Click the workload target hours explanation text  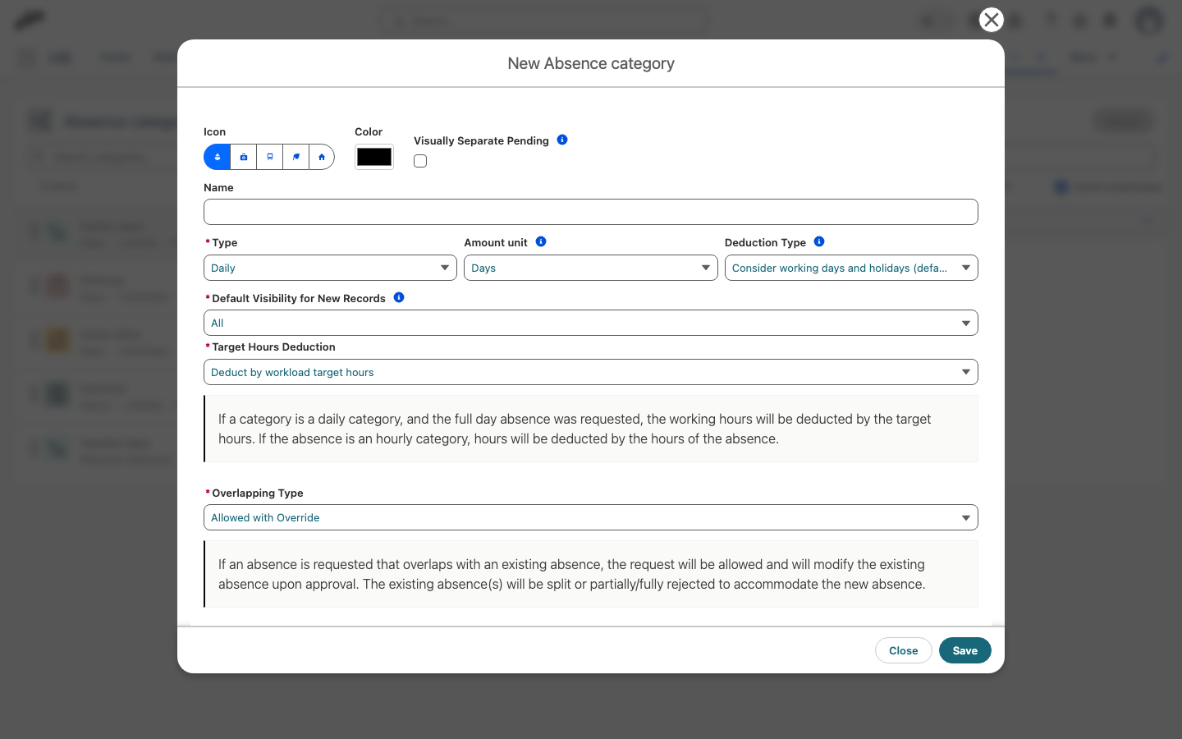(x=575, y=429)
